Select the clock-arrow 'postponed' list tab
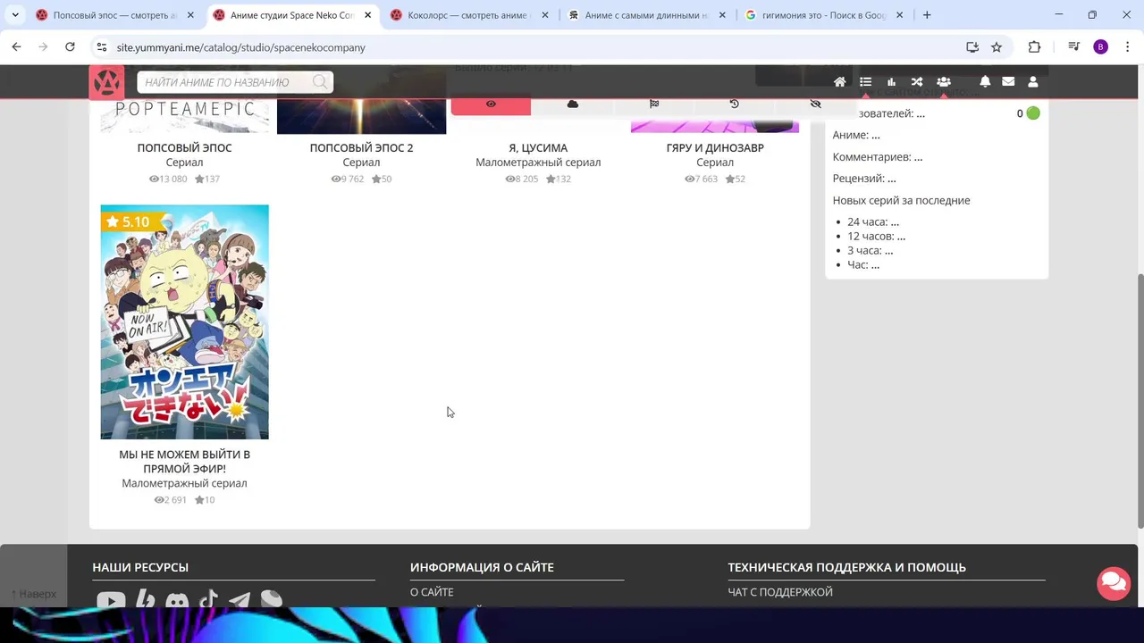This screenshot has width=1144, height=643. [734, 104]
